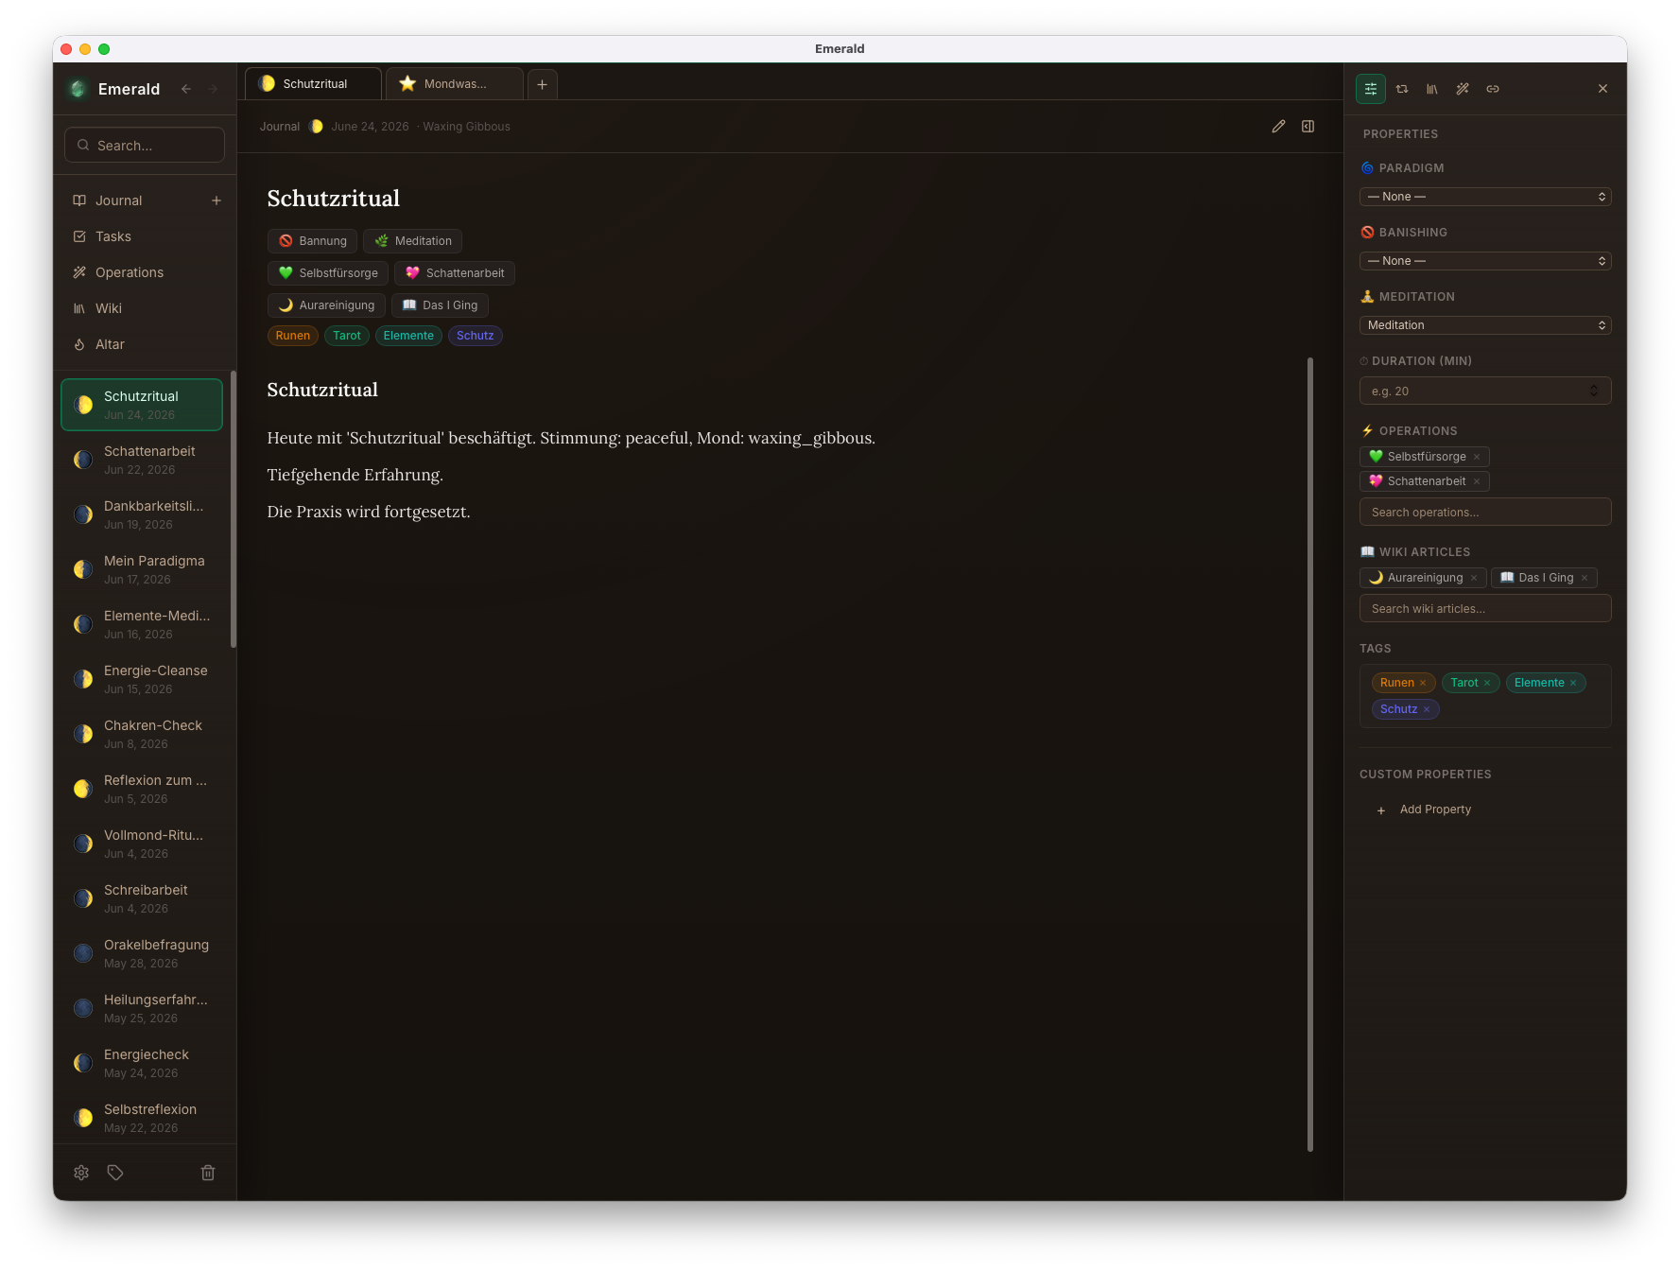Open the Meditation dropdown

[1485, 325]
